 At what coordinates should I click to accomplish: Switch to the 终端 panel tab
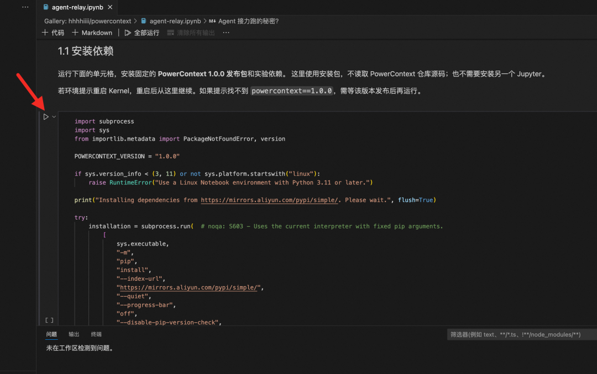[96, 334]
